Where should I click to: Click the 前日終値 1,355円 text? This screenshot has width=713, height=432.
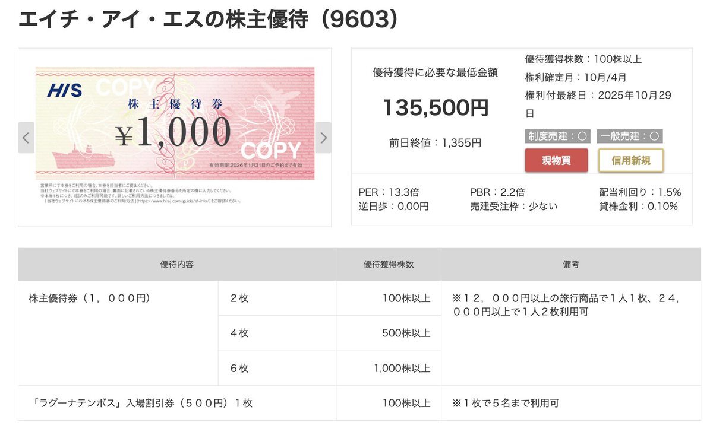[435, 143]
